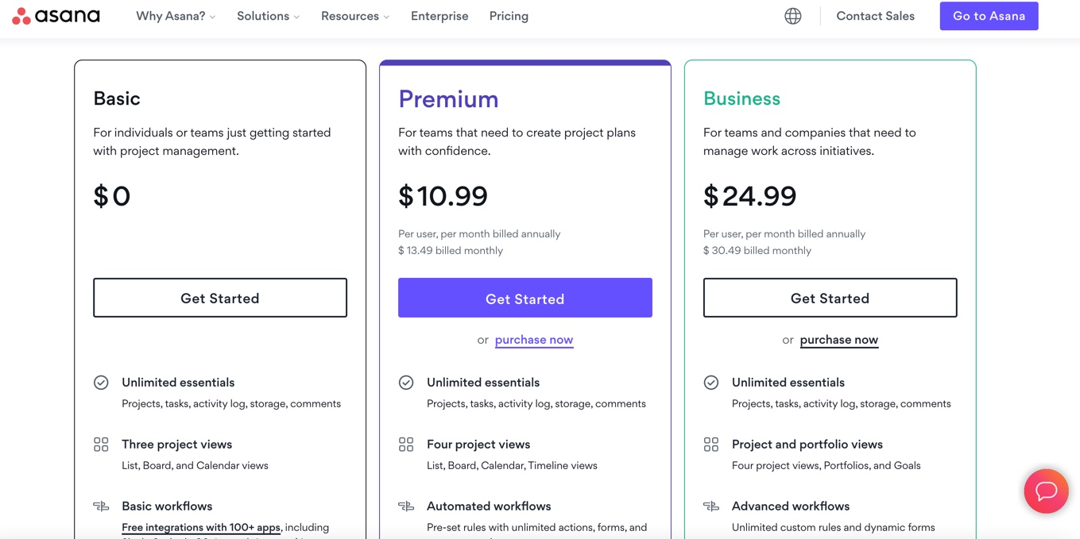Viewport: 1080px width, 539px height.
Task: Click Premium plan's Automated workflows icon
Action: tap(406, 506)
